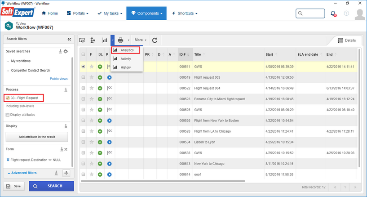Check Flight from New York to Boston checkbox
Image resolution: width=367 pixels, height=197 pixels.
83,121
